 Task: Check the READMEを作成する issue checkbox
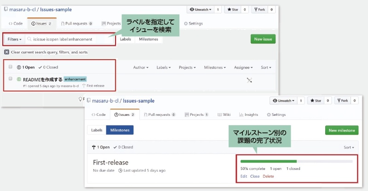tap(10, 78)
